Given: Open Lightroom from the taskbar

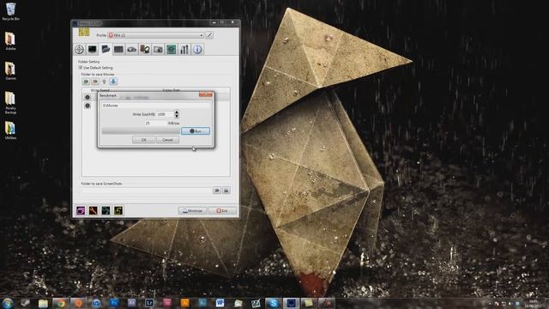Looking at the screenshot, I should point(149,303).
